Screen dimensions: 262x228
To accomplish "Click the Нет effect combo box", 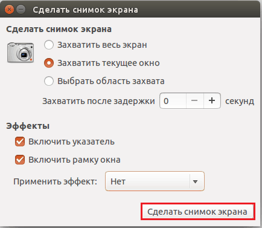I will click(155, 181).
